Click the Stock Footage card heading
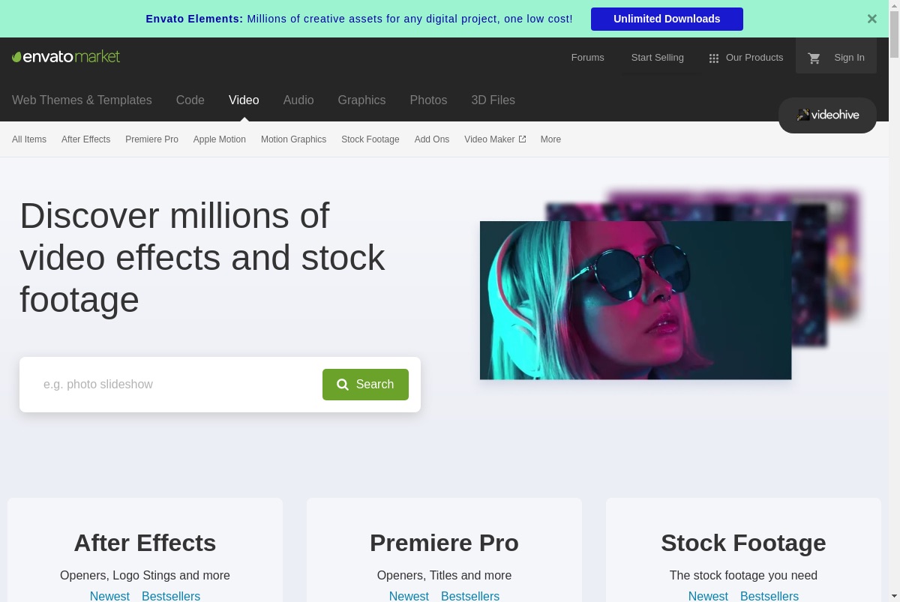Image resolution: width=900 pixels, height=602 pixels. 743,543
